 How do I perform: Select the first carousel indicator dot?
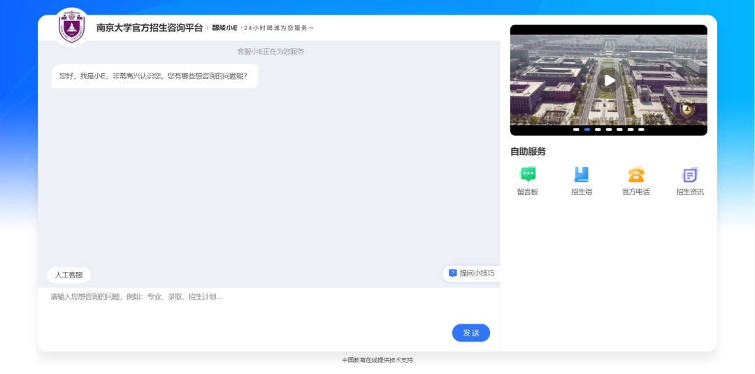tap(576, 129)
